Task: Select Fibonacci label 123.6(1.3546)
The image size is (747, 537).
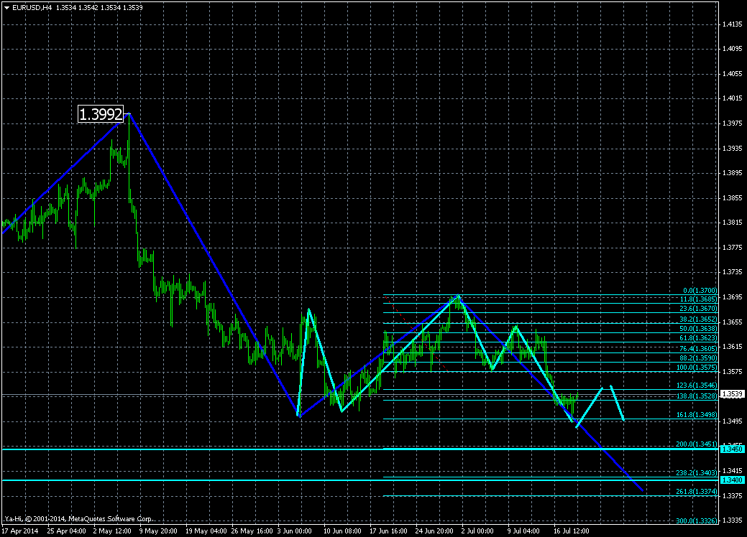Action: [697, 386]
